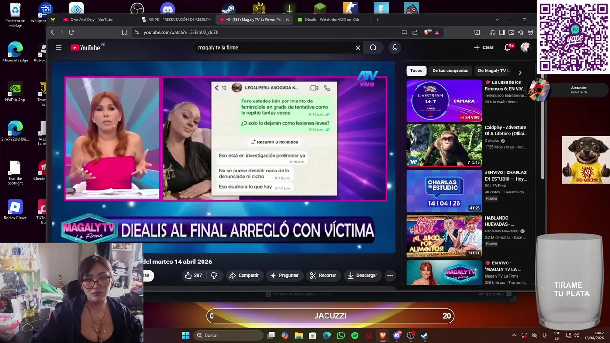
Task: Like the video with 387 likes
Action: 193,275
